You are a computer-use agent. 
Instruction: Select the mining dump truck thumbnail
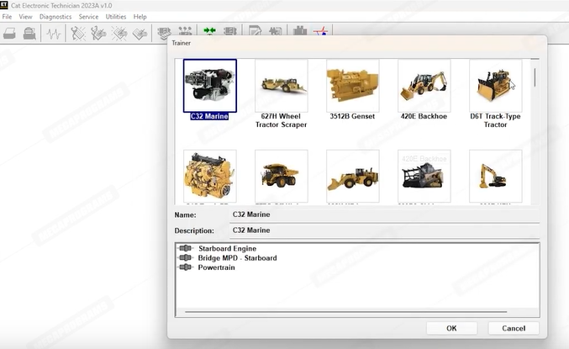[282, 176]
